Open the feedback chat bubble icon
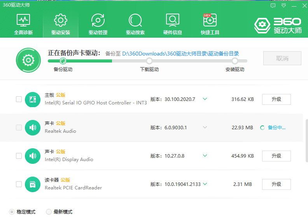This screenshot has height=217, width=308. (x=273, y=6)
